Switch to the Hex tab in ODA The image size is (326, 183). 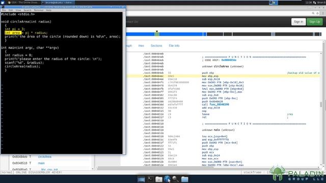(x=141, y=46)
